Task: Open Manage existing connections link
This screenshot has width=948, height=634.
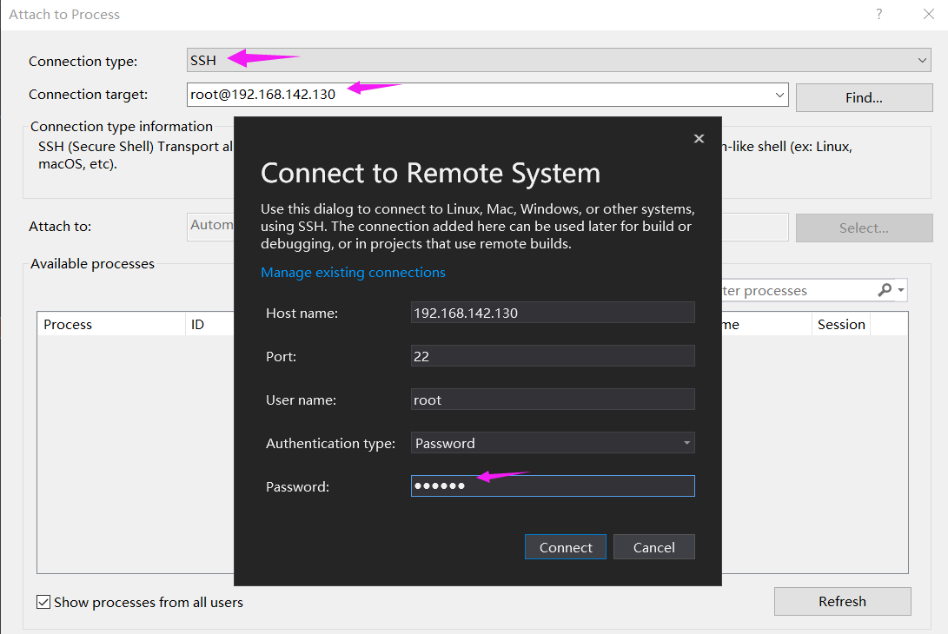Action: pyautogui.click(x=353, y=273)
